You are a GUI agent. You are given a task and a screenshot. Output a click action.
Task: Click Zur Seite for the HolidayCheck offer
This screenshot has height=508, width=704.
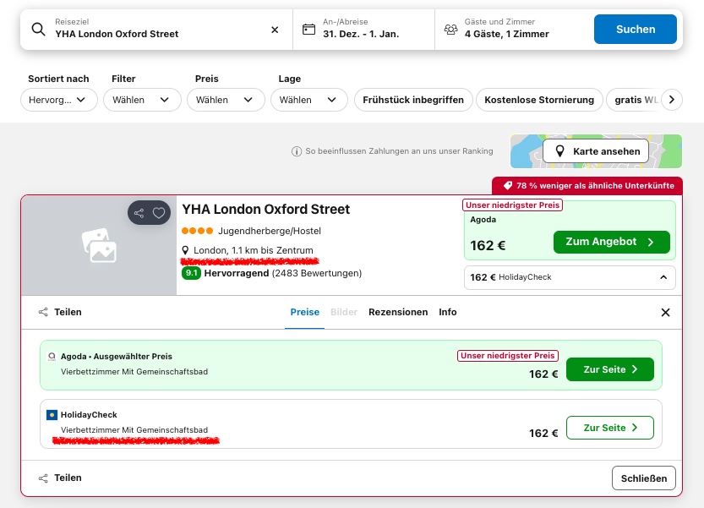[x=609, y=428]
